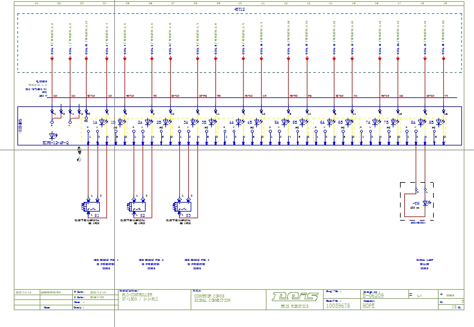474x327 pixels.
Task: Select the LED symbol labeled 3A
Action: tap(194, 122)
